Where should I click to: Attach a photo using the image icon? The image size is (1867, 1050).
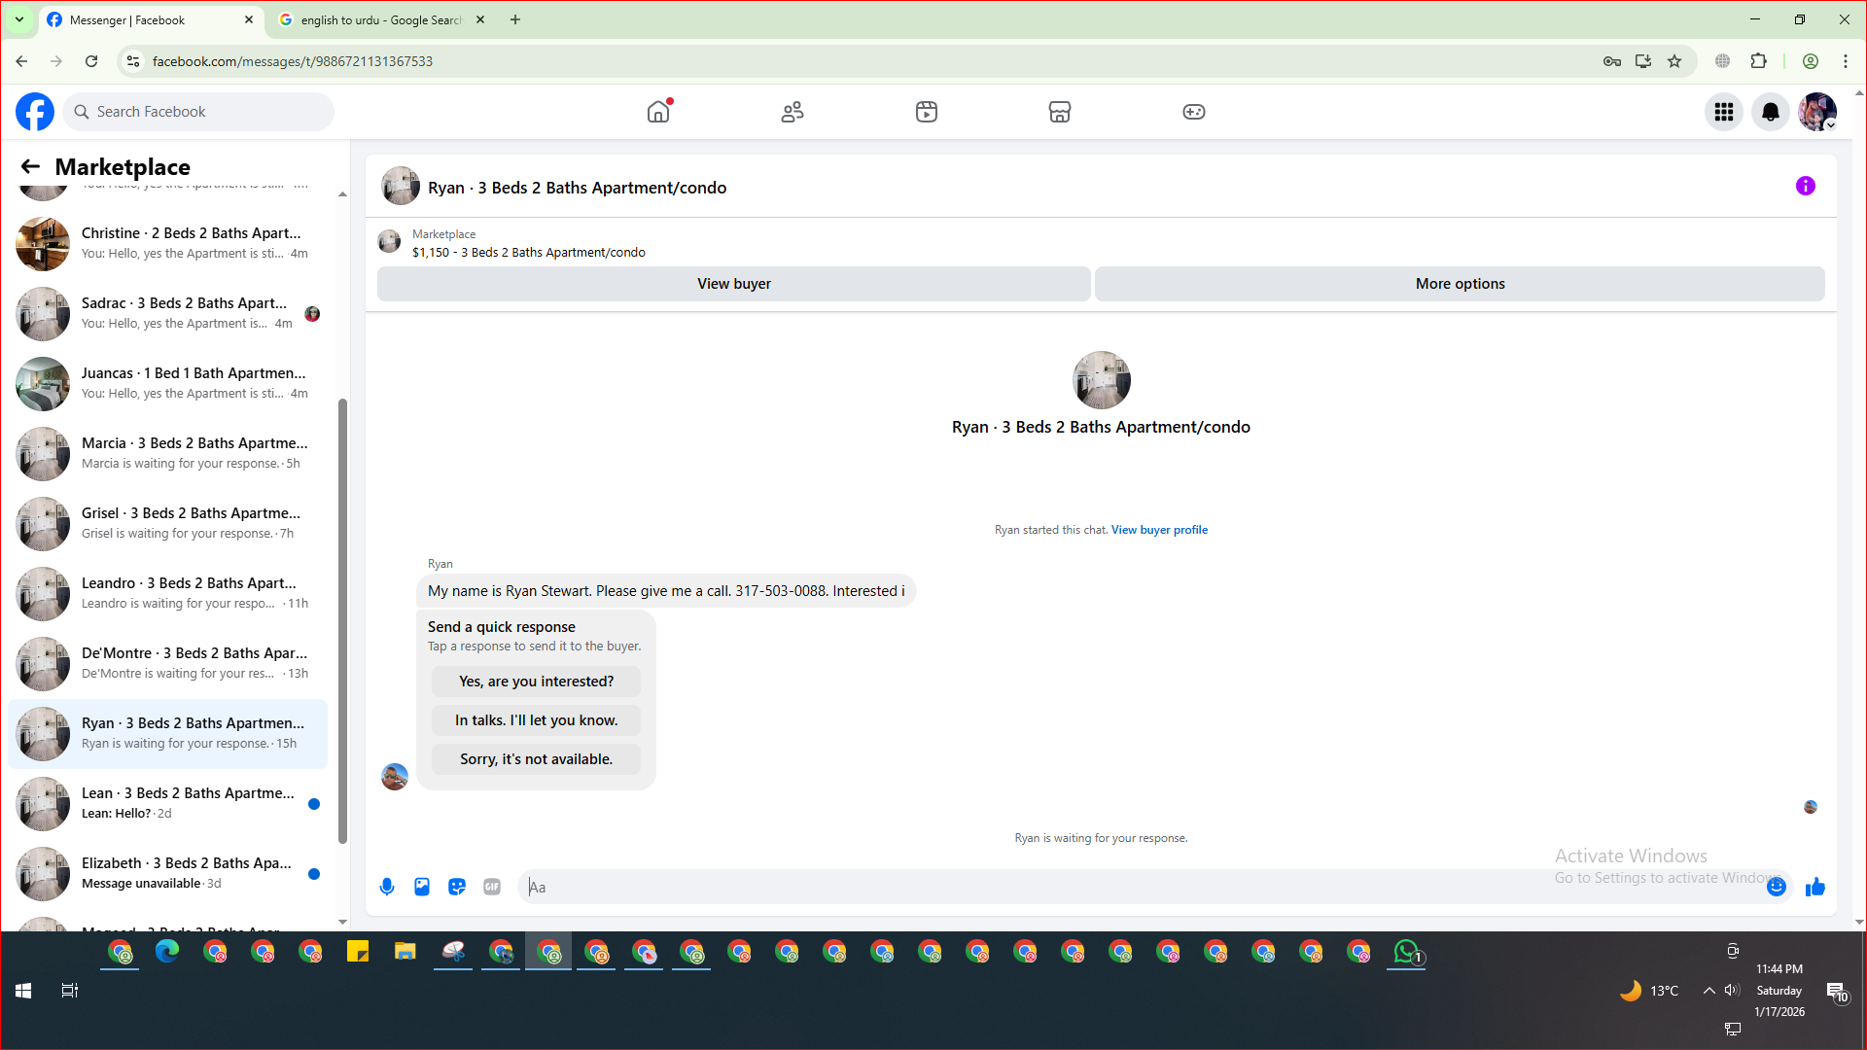click(x=422, y=887)
